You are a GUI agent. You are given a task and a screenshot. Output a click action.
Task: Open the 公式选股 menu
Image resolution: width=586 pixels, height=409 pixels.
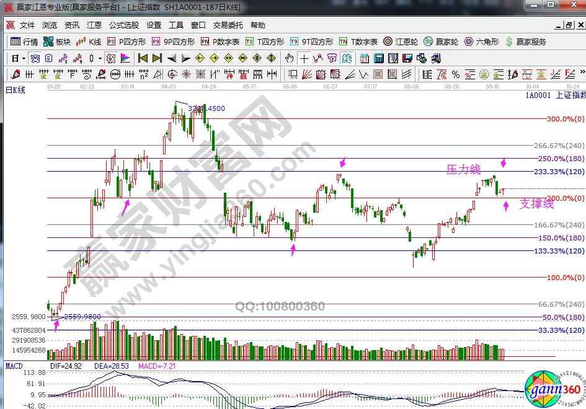(x=124, y=25)
